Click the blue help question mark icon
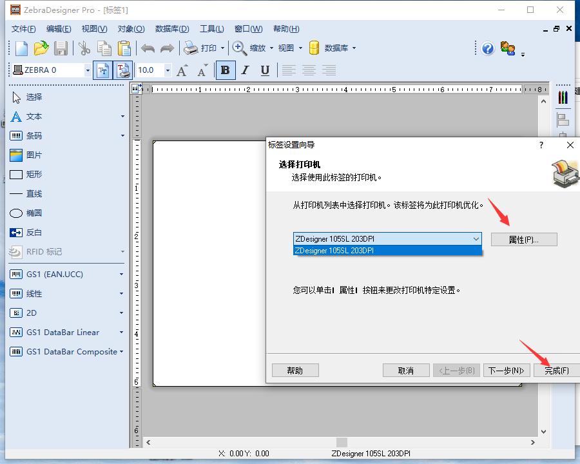 pyautogui.click(x=488, y=48)
